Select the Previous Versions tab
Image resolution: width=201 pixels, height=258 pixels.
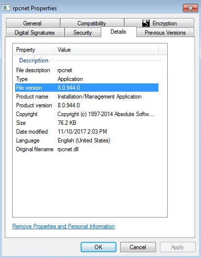165,32
